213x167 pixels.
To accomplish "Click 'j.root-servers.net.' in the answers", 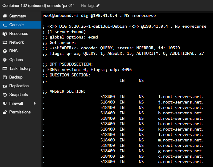I will pyautogui.click(x=181, y=102).
